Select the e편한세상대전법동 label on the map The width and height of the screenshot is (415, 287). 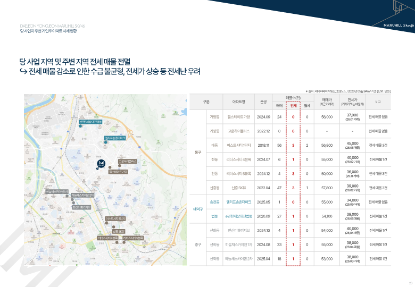point(90,122)
